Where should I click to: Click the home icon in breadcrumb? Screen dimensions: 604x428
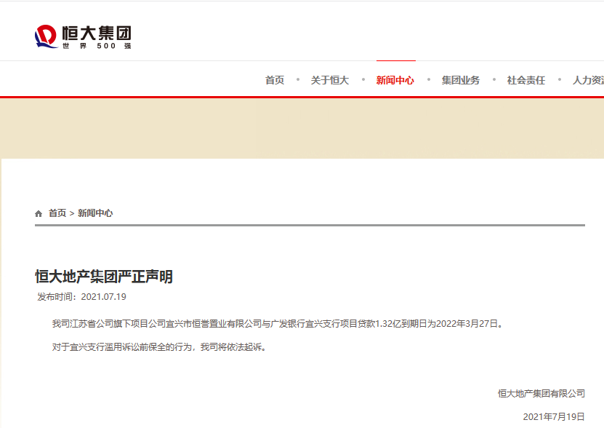(x=39, y=213)
